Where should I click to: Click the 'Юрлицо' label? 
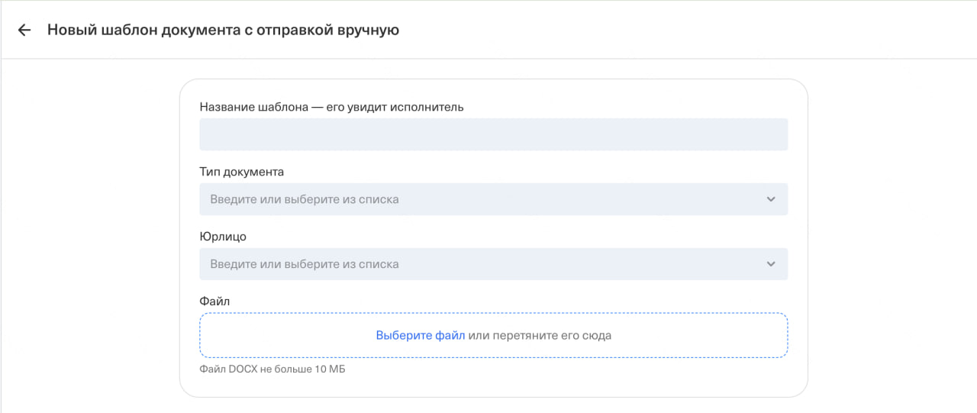[223, 237]
